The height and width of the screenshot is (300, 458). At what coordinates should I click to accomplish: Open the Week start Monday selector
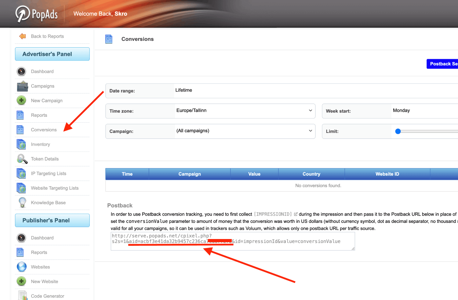424,111
